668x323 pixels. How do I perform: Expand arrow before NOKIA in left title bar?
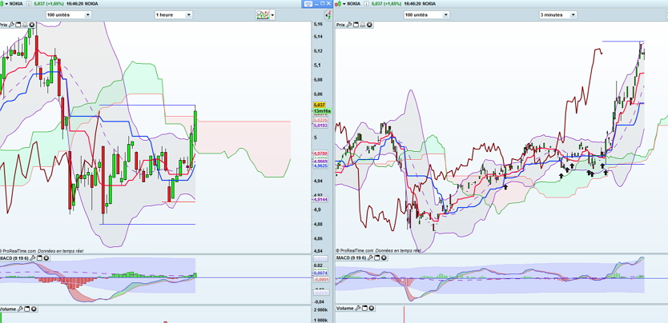(x=6, y=4)
